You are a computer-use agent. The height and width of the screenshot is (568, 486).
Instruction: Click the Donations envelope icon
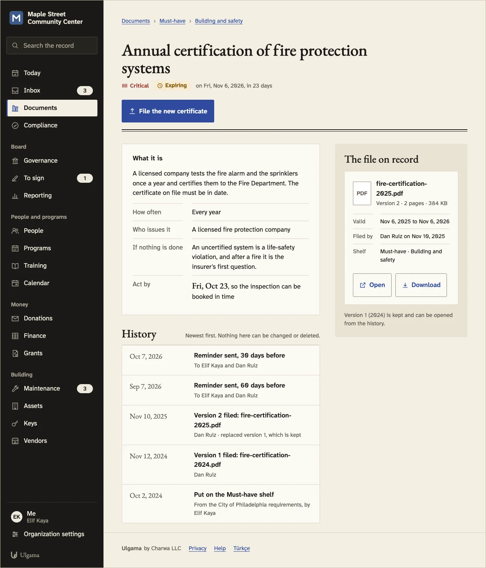tap(15, 319)
